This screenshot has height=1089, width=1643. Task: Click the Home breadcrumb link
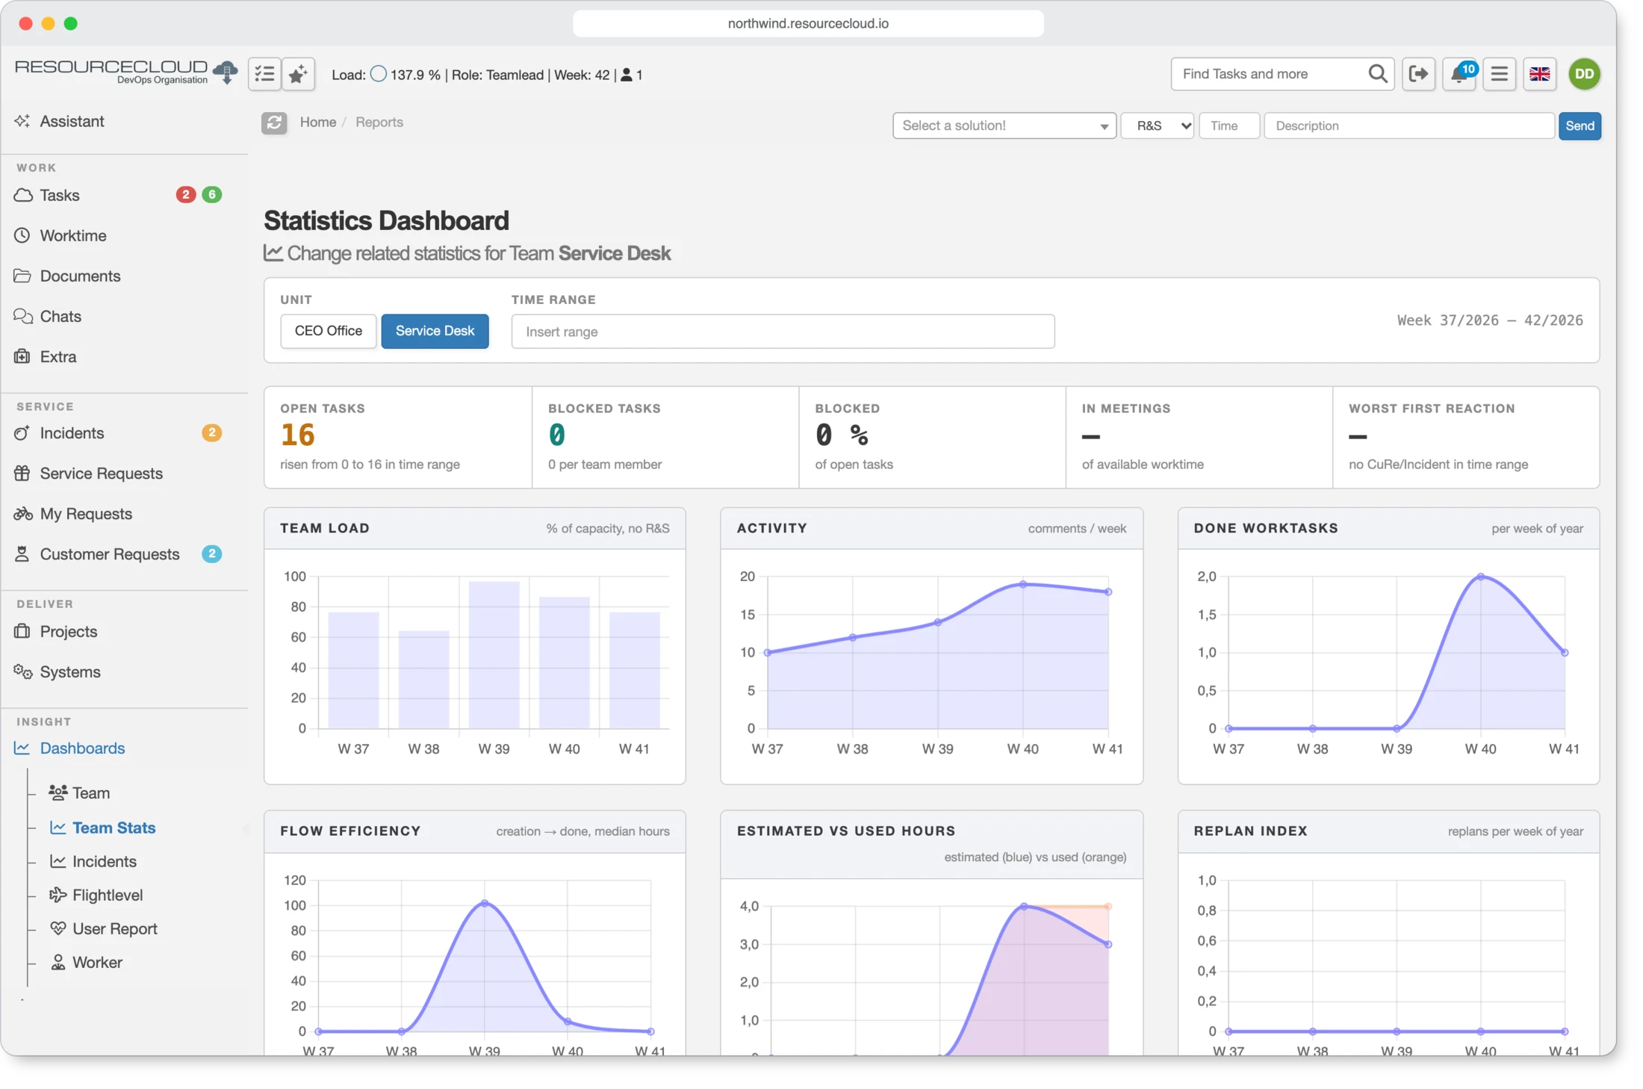pos(318,122)
